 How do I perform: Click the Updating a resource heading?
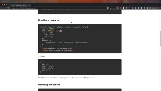coord(49,85)
